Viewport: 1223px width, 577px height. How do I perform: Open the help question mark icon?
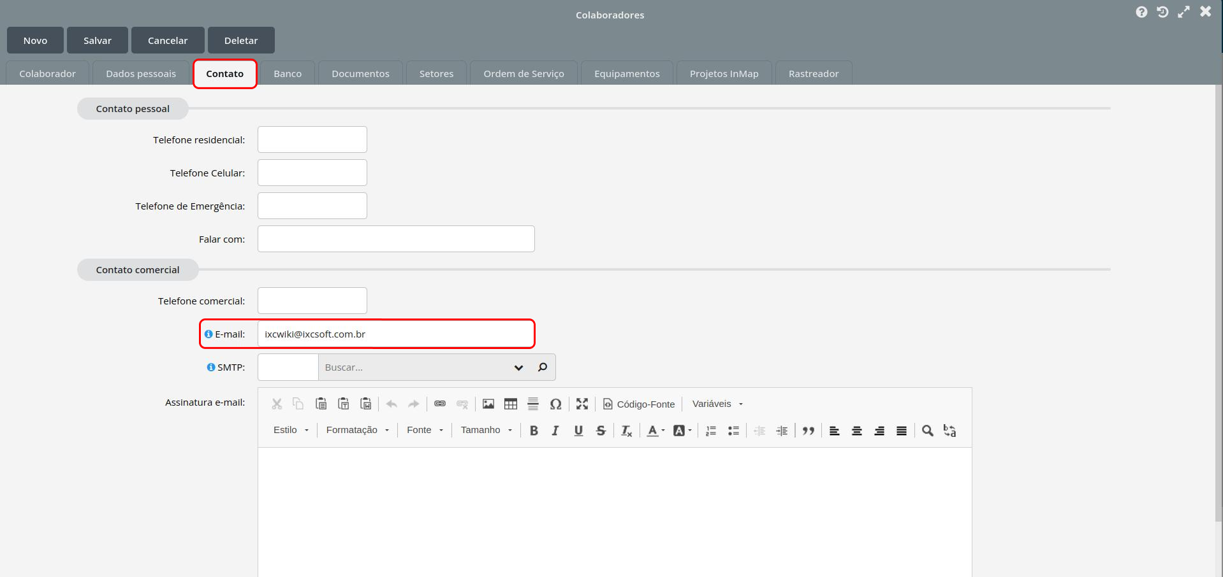click(x=1141, y=12)
